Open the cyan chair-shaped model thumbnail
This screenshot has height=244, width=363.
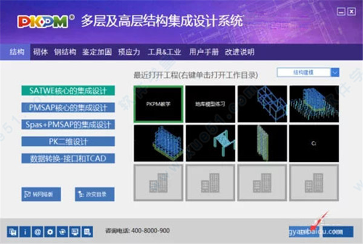point(210,143)
